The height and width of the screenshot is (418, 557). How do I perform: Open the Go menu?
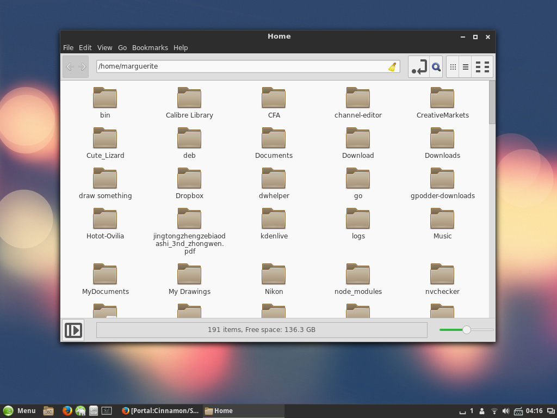(x=122, y=48)
